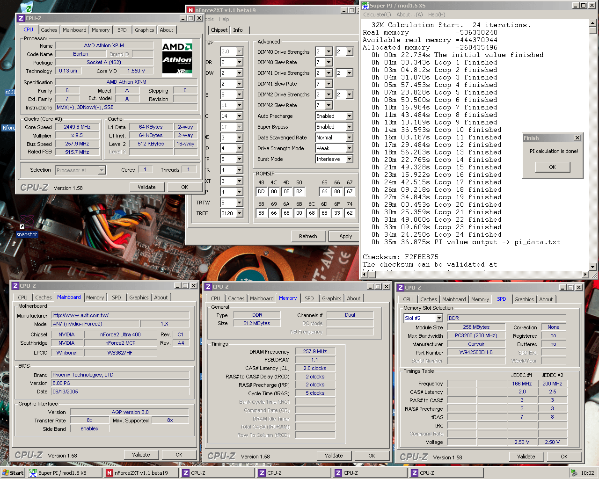Click the DRAM Frequency 257.9 MHz value
The height and width of the screenshot is (479, 599).
tap(315, 351)
